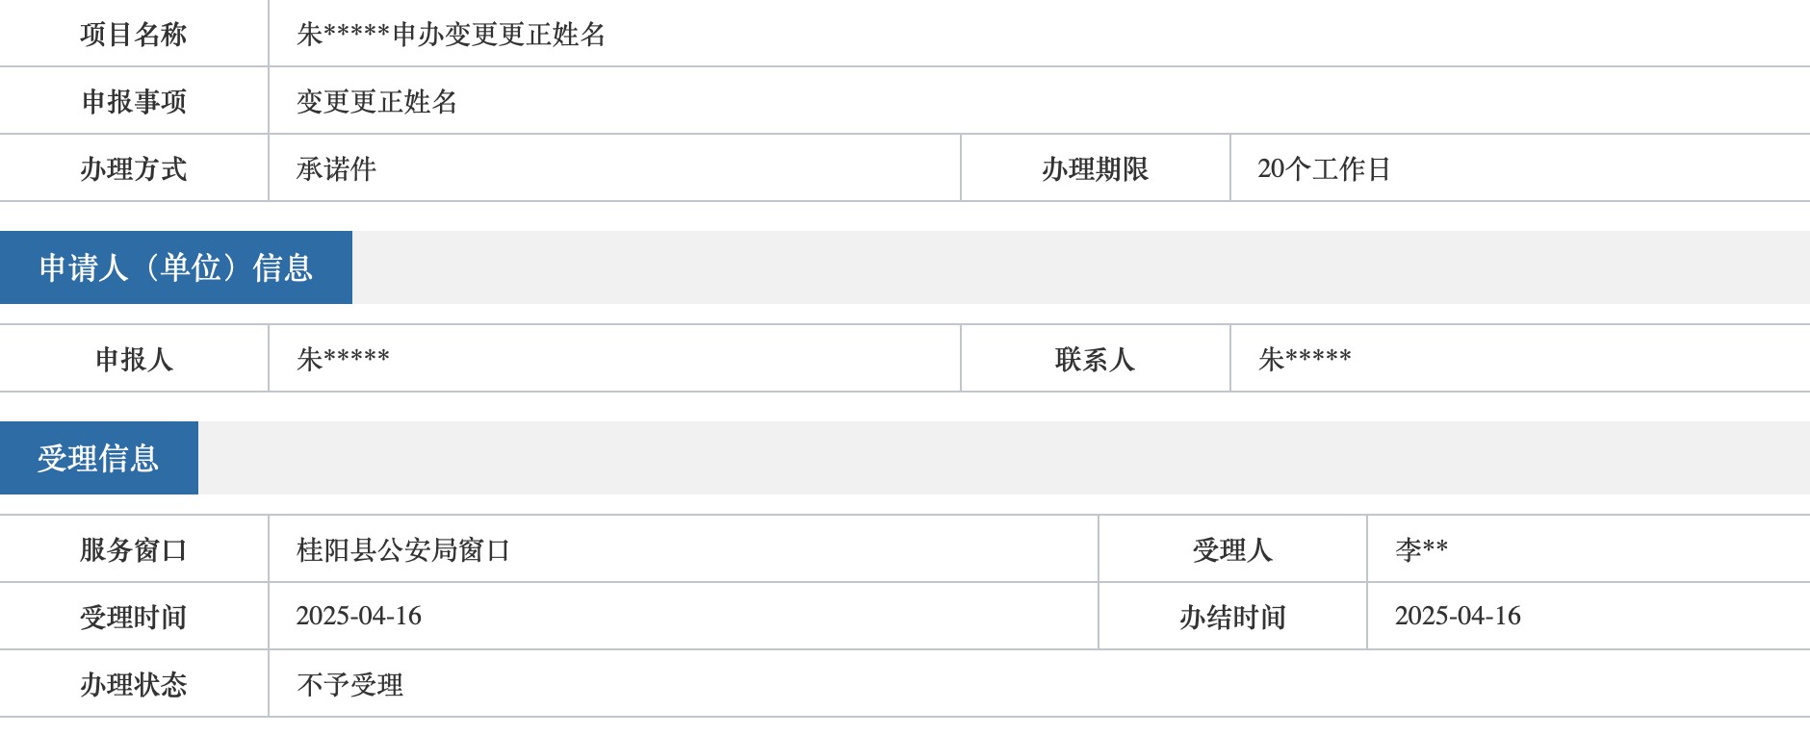Select the 不予受理 status text
This screenshot has height=735, width=1810.
click(349, 685)
